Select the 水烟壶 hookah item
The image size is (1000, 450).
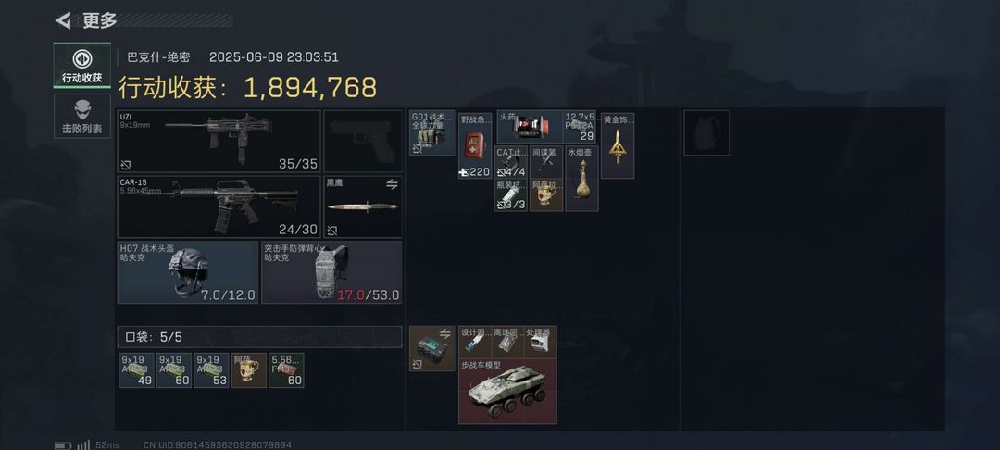[x=581, y=179]
